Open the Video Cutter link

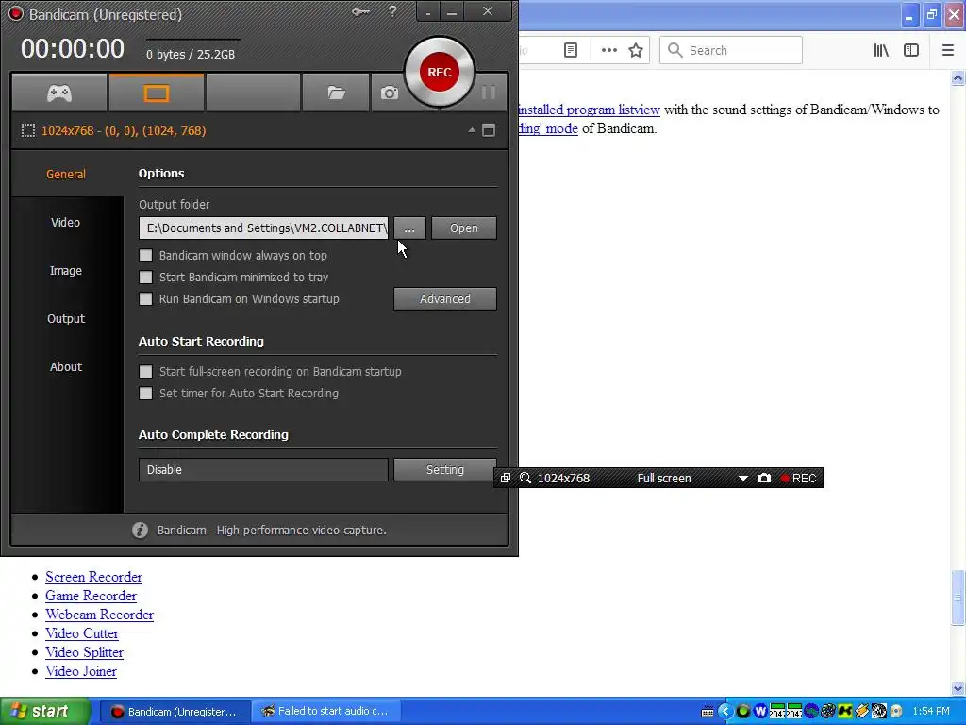tap(82, 633)
